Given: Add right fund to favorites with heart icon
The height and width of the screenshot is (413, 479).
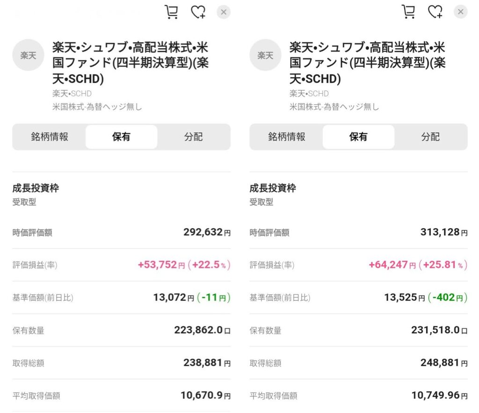Looking at the screenshot, I should [435, 12].
